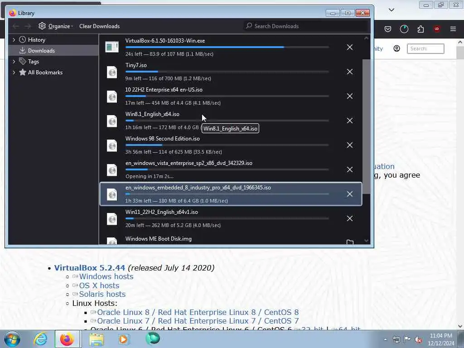Open the Firefox downloads progress indicator
This screenshot has width=464, height=348.
(x=404, y=29)
